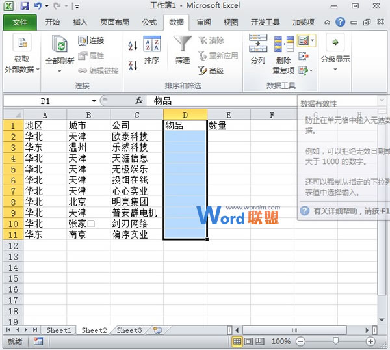Open the File (文件) tab
Screen dimensions: 390x350
(x=20, y=22)
